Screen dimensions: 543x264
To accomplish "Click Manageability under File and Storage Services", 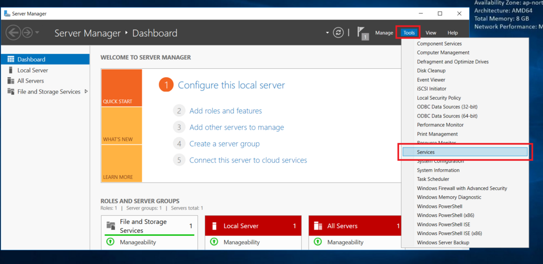I will (x=138, y=242).
